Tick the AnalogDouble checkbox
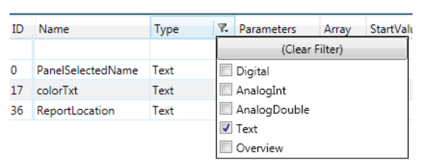The height and width of the screenshot is (168, 423). pyautogui.click(x=226, y=109)
